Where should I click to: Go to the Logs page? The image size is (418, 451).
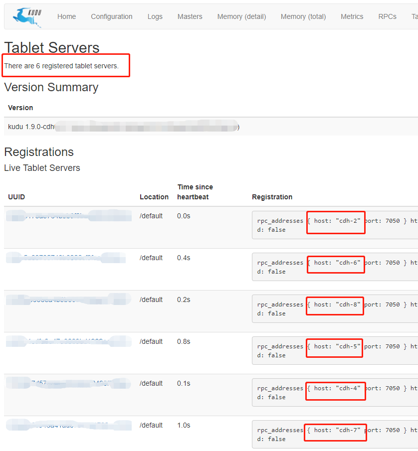pos(155,16)
